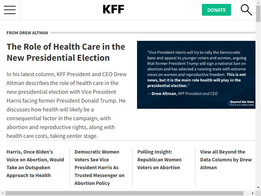The image size is (261, 196).
Task: Open Harris, Once Biden's Voice on Abortion article
Action: (x=35, y=164)
